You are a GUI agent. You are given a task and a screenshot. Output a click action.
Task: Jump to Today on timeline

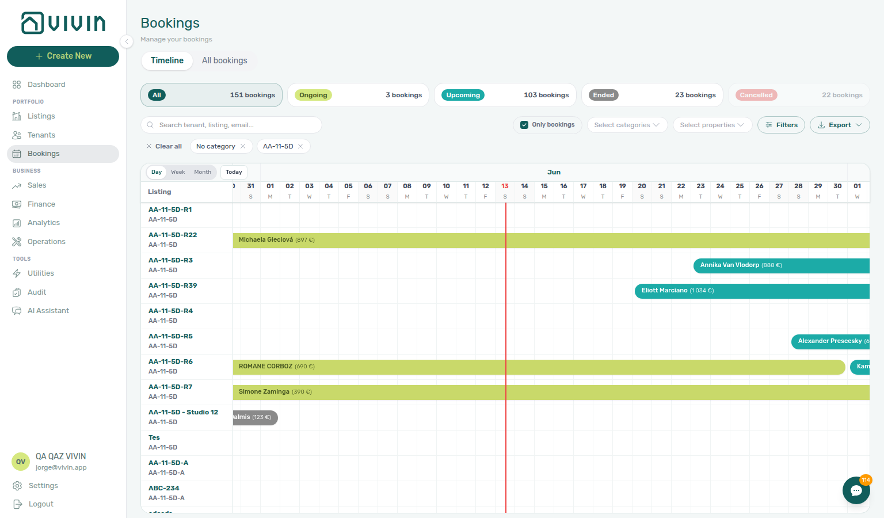[x=234, y=172]
